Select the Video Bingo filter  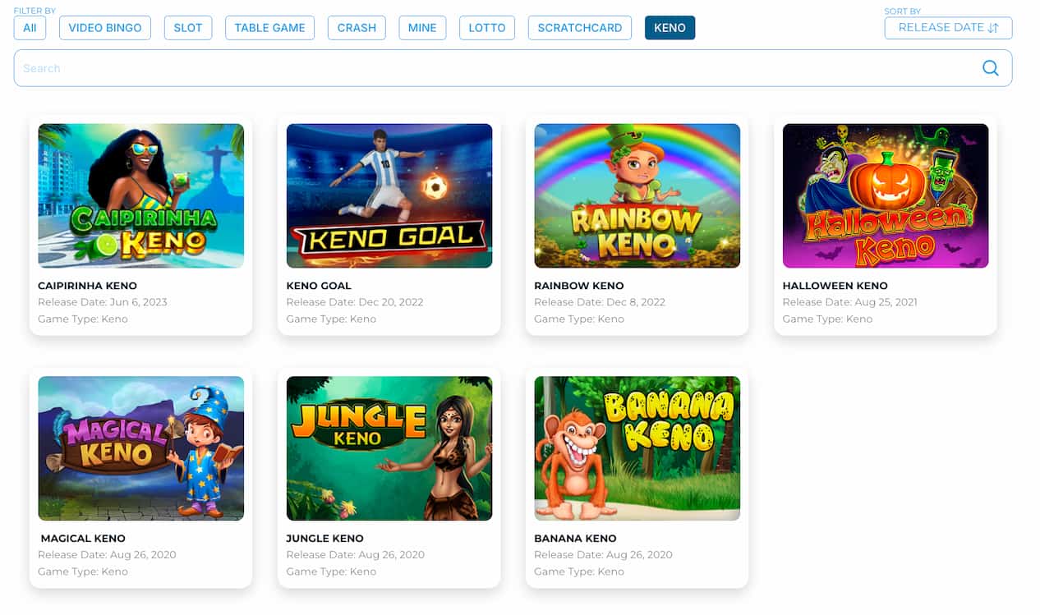[x=105, y=28]
